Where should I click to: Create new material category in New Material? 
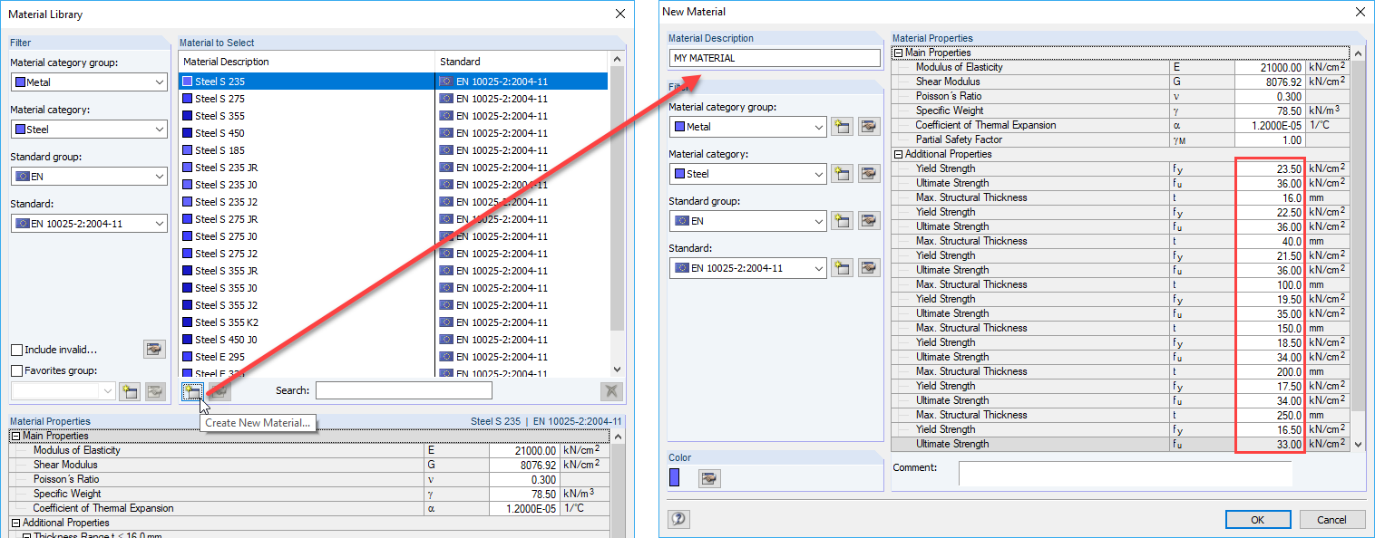click(842, 174)
